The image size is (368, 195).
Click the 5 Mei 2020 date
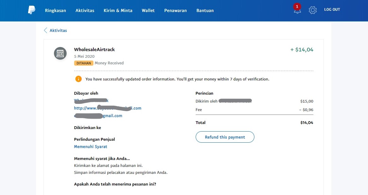pyautogui.click(x=84, y=56)
